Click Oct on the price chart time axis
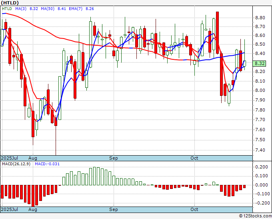The height and width of the screenshot is (219, 272). [194, 158]
